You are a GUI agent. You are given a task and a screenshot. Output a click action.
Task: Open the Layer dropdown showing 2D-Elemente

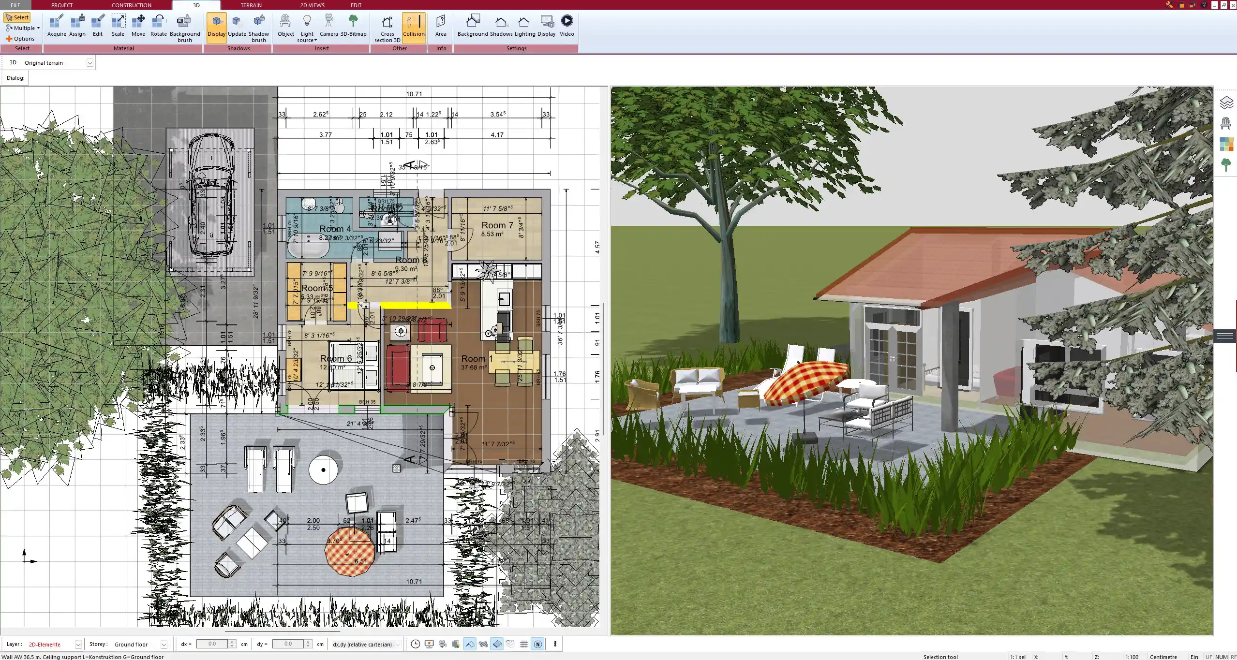pyautogui.click(x=77, y=644)
